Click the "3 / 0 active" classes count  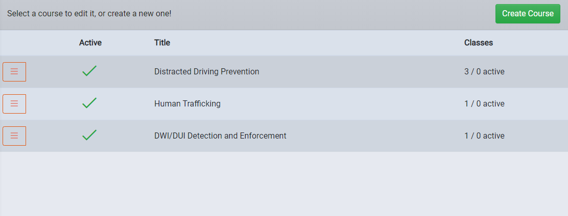point(484,71)
